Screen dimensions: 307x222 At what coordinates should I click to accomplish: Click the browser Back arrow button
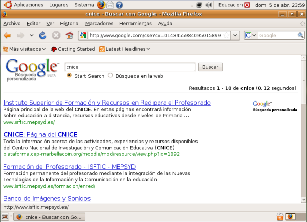point(7,35)
